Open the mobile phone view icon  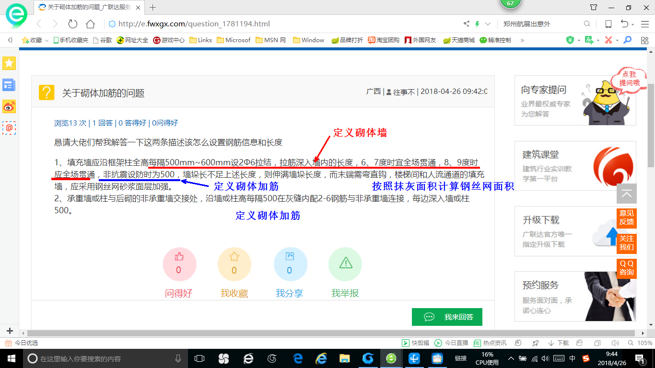pyautogui.click(x=608, y=24)
